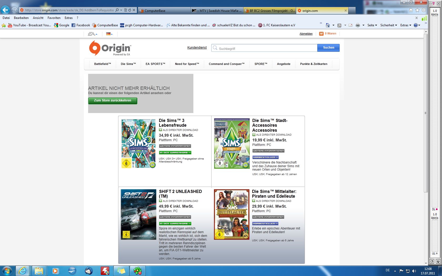The image size is (442, 276).
Task: Open the Ansicht menu
Action: tap(38, 18)
